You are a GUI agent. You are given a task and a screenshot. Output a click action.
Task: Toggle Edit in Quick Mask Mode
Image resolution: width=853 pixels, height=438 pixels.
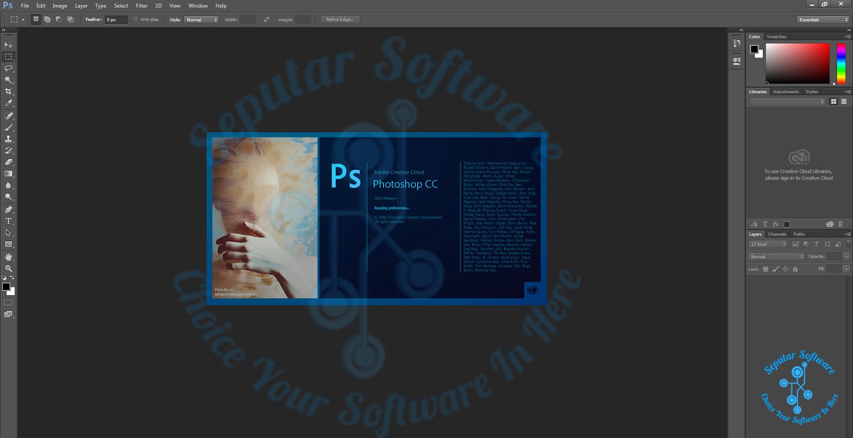[9, 303]
